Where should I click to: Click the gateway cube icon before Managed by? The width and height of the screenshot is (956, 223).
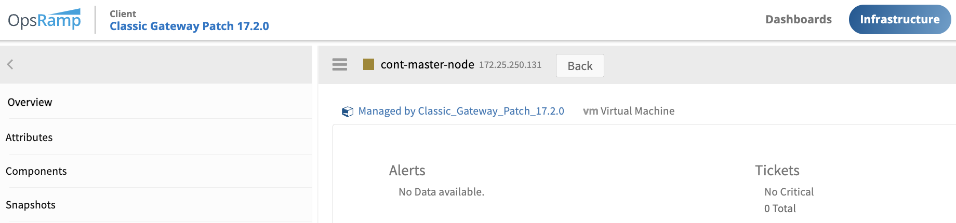pos(347,112)
